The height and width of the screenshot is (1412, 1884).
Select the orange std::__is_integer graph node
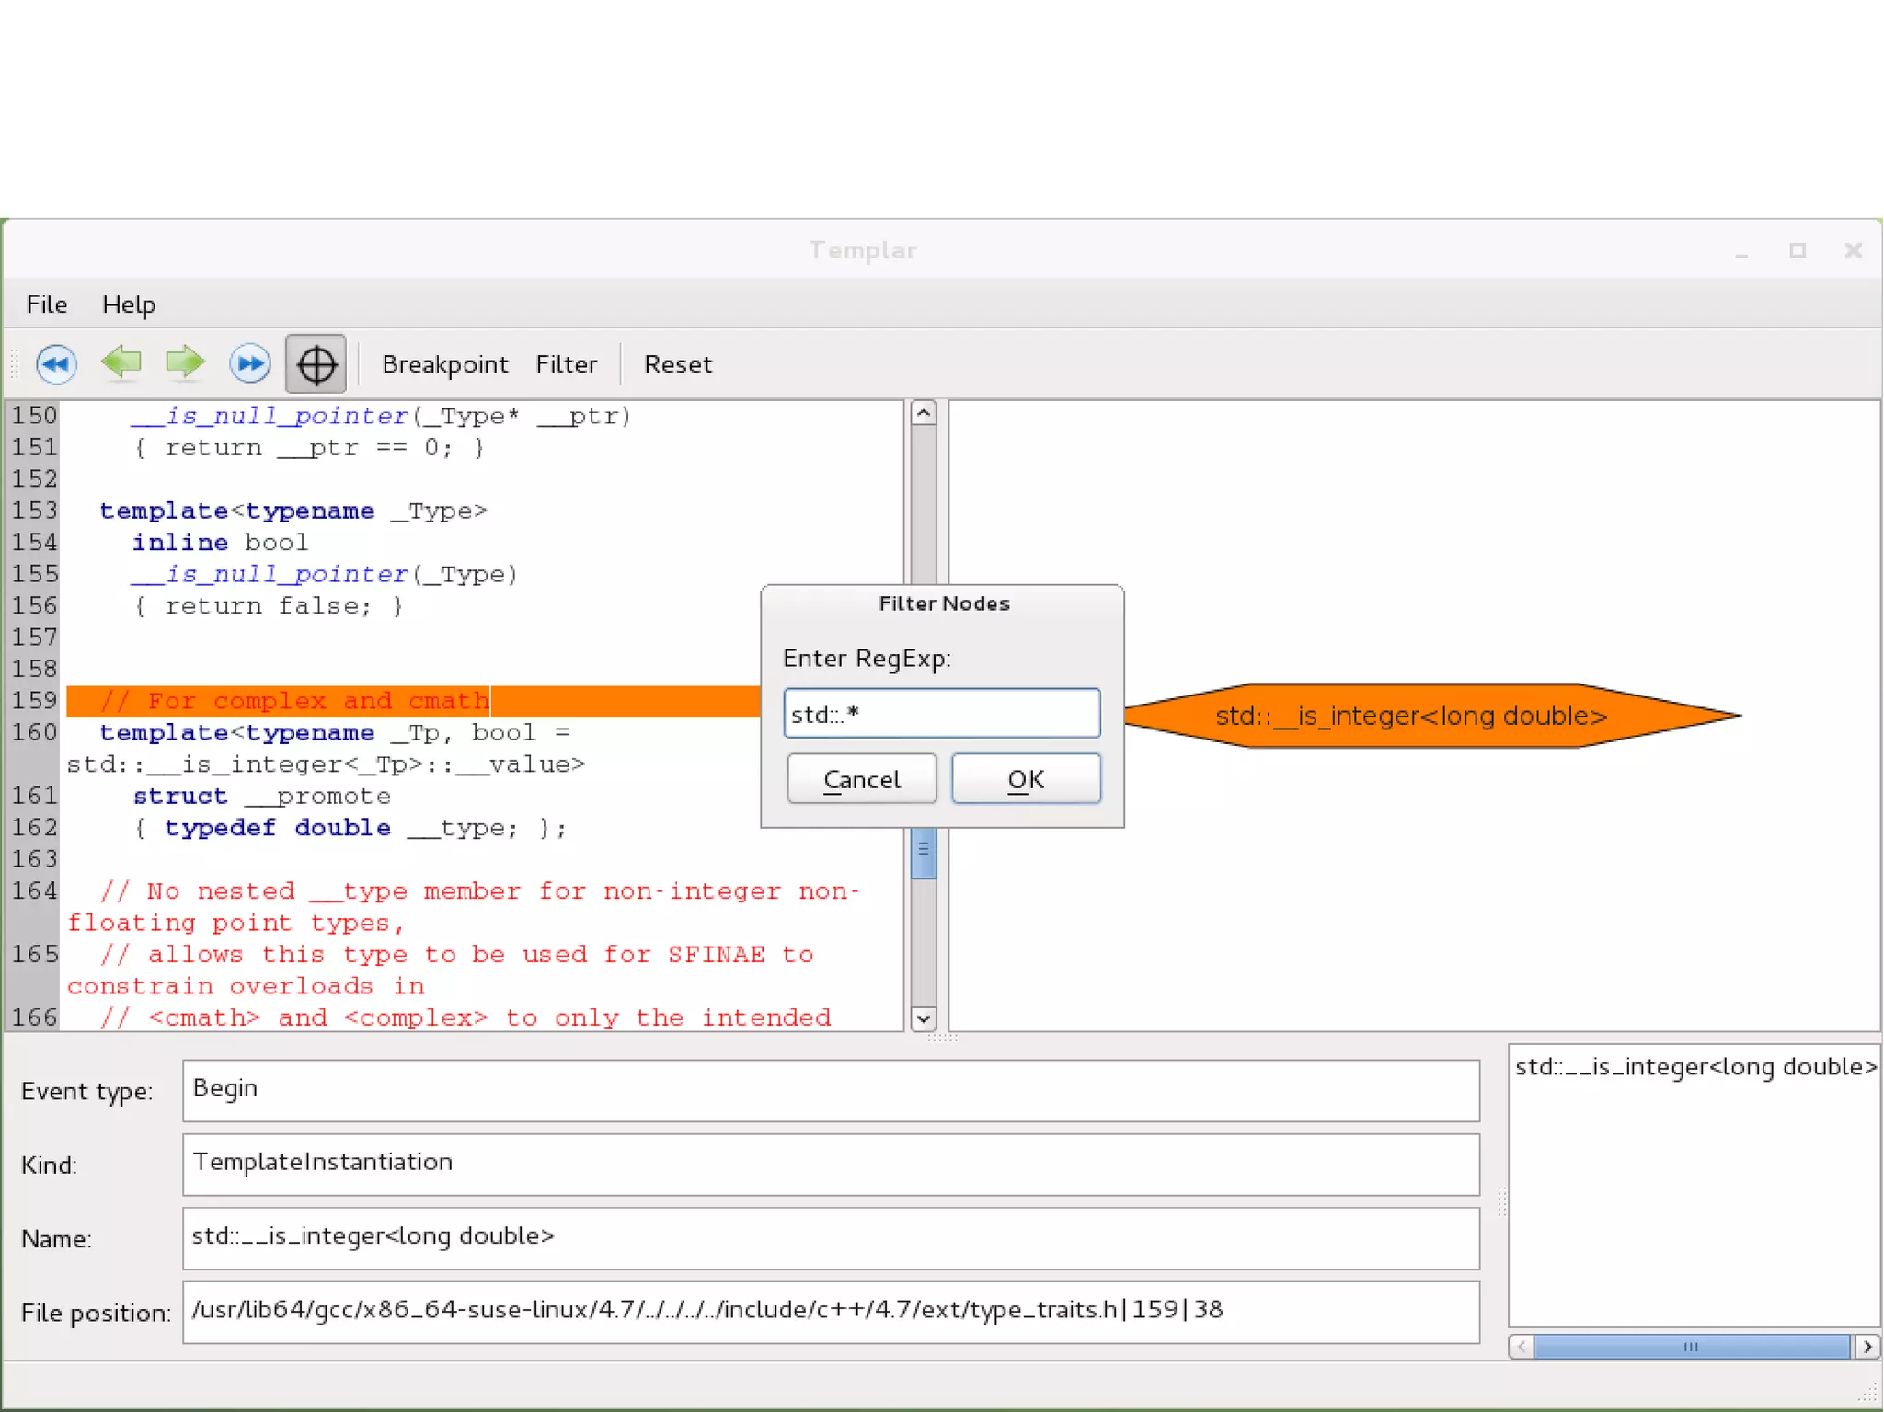1411,716
